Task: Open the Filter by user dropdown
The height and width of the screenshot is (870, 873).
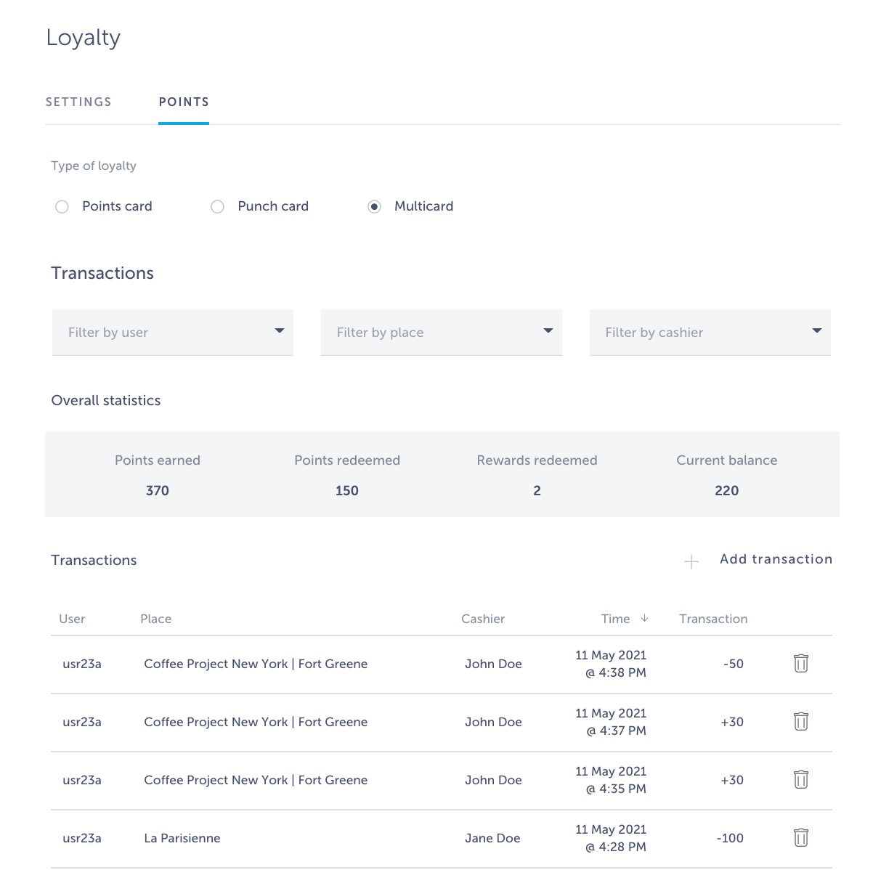Action: click(173, 333)
